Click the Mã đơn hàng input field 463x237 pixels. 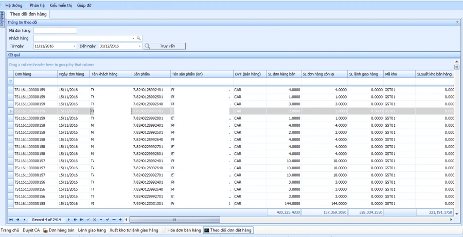point(55,31)
